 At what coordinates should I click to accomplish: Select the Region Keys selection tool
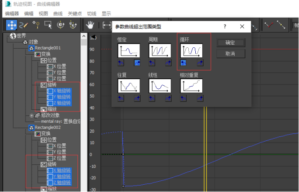click(48, 25)
